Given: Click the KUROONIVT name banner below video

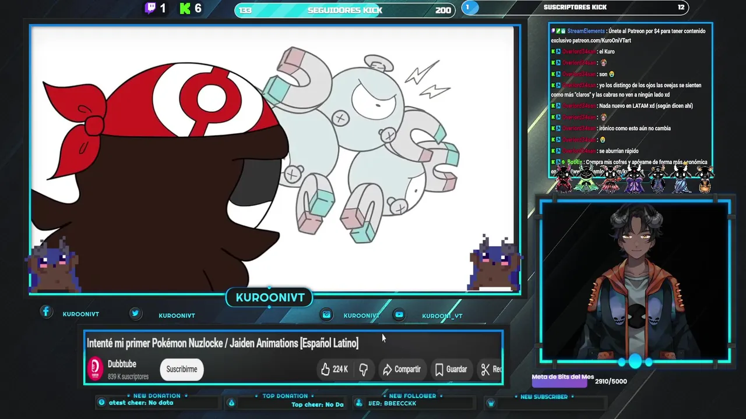Looking at the screenshot, I should [270, 297].
